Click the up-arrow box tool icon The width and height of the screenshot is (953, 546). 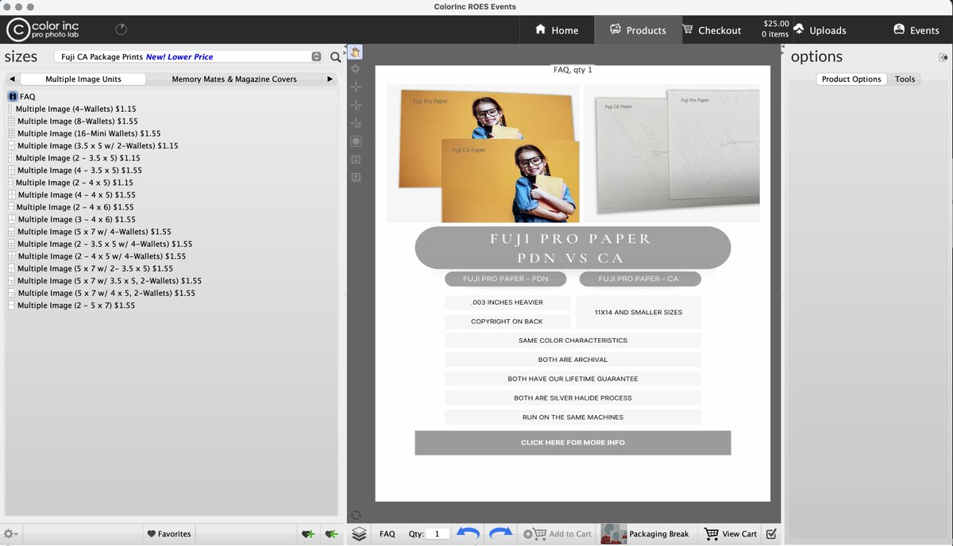[356, 177]
